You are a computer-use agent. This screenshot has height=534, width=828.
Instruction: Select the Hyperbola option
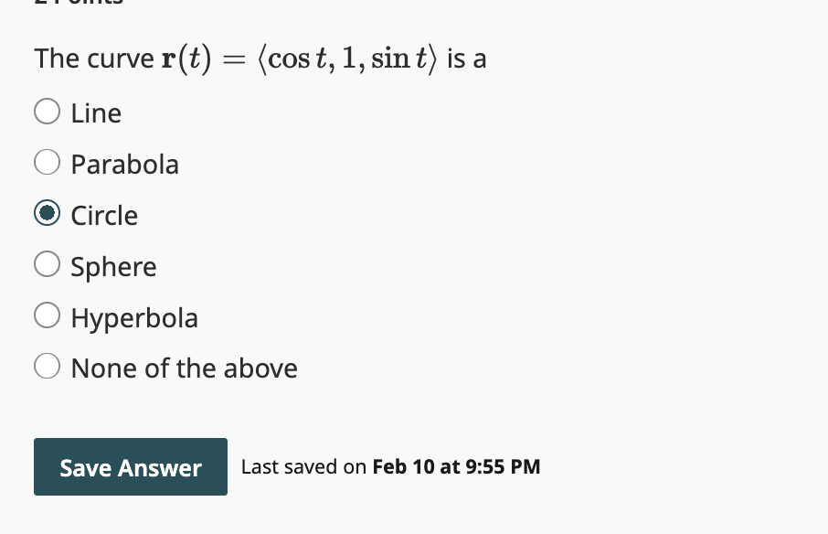tap(47, 315)
